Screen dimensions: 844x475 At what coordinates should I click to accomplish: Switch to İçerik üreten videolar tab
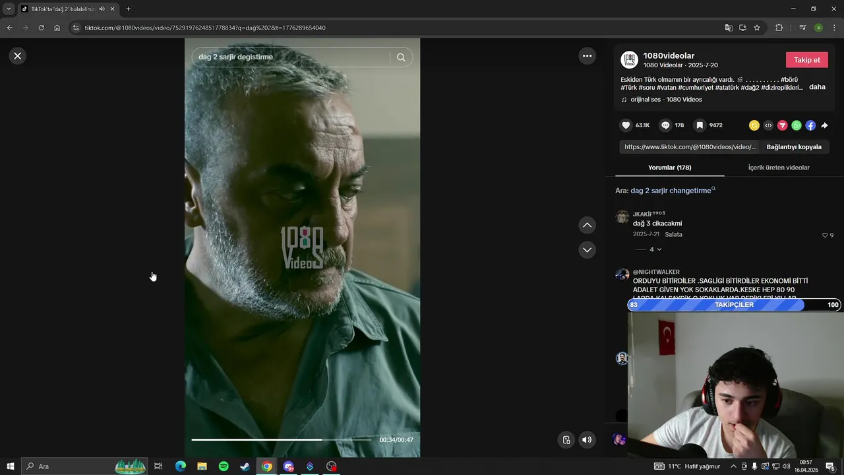[779, 168]
